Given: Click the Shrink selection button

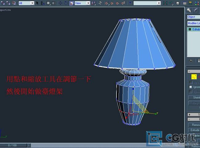Looking at the screenshot, I should 194,98.
